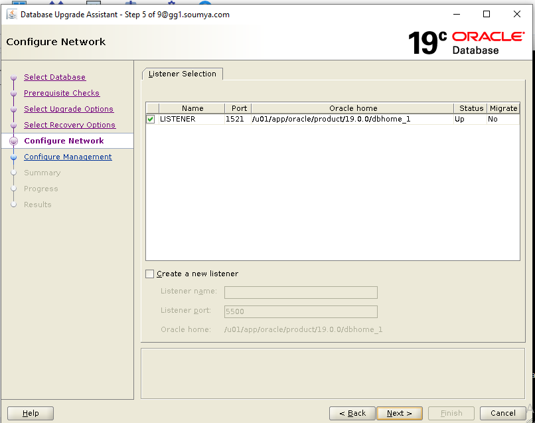Go back with the Back button
Viewport: 535px width, 423px height.
pyautogui.click(x=352, y=413)
